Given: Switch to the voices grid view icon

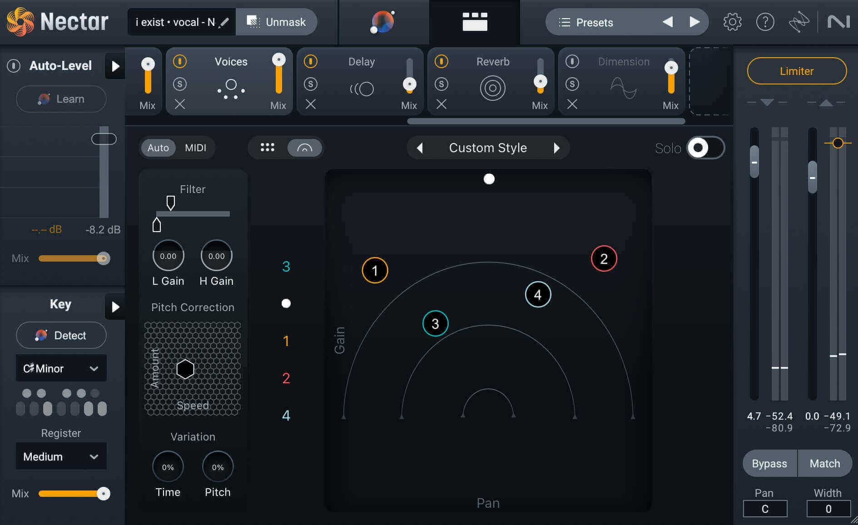Looking at the screenshot, I should tap(268, 148).
